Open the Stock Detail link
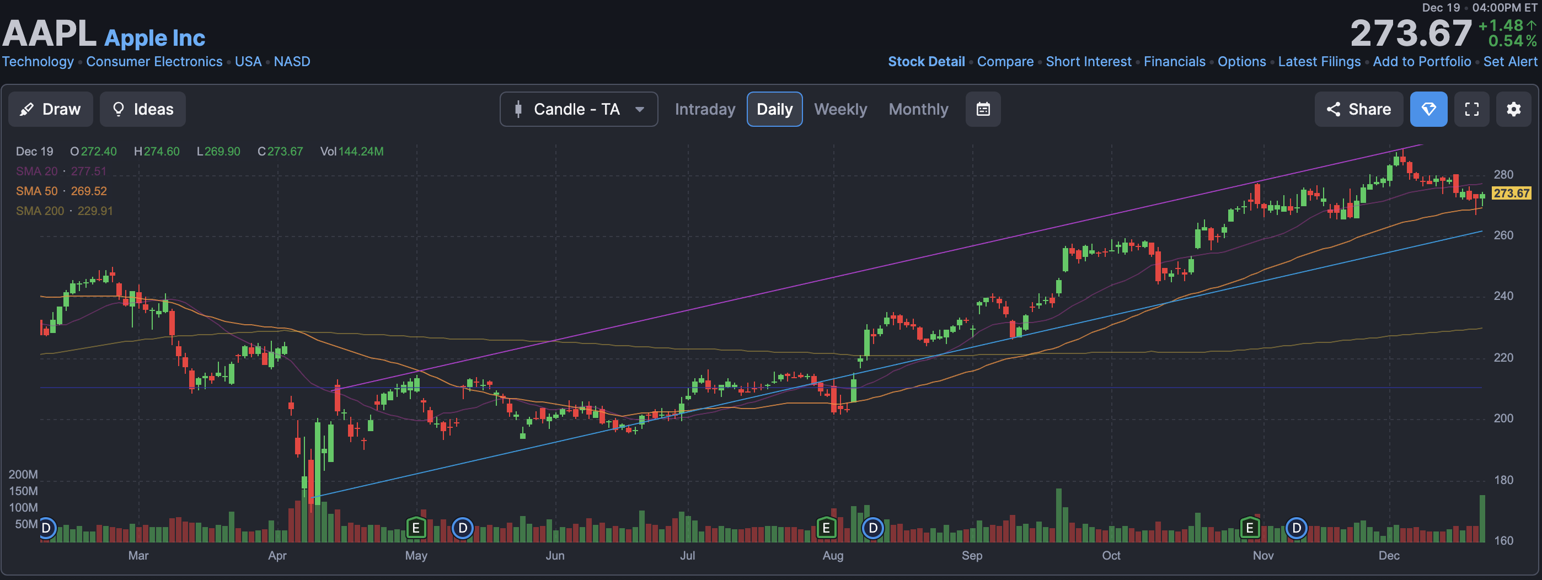1542x580 pixels. tap(926, 62)
